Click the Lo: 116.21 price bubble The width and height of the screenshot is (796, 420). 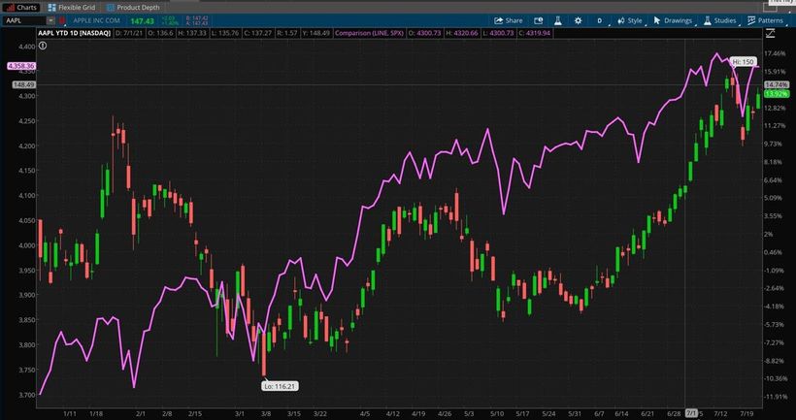coord(281,386)
